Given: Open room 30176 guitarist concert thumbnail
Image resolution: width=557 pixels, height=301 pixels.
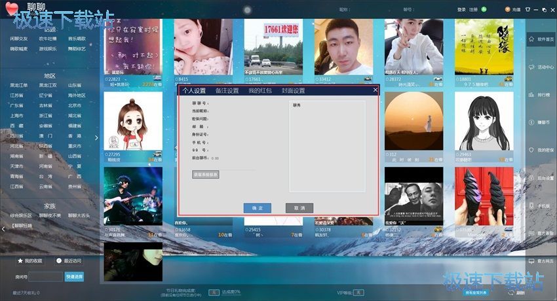Looking at the screenshot, I should click(133, 196).
